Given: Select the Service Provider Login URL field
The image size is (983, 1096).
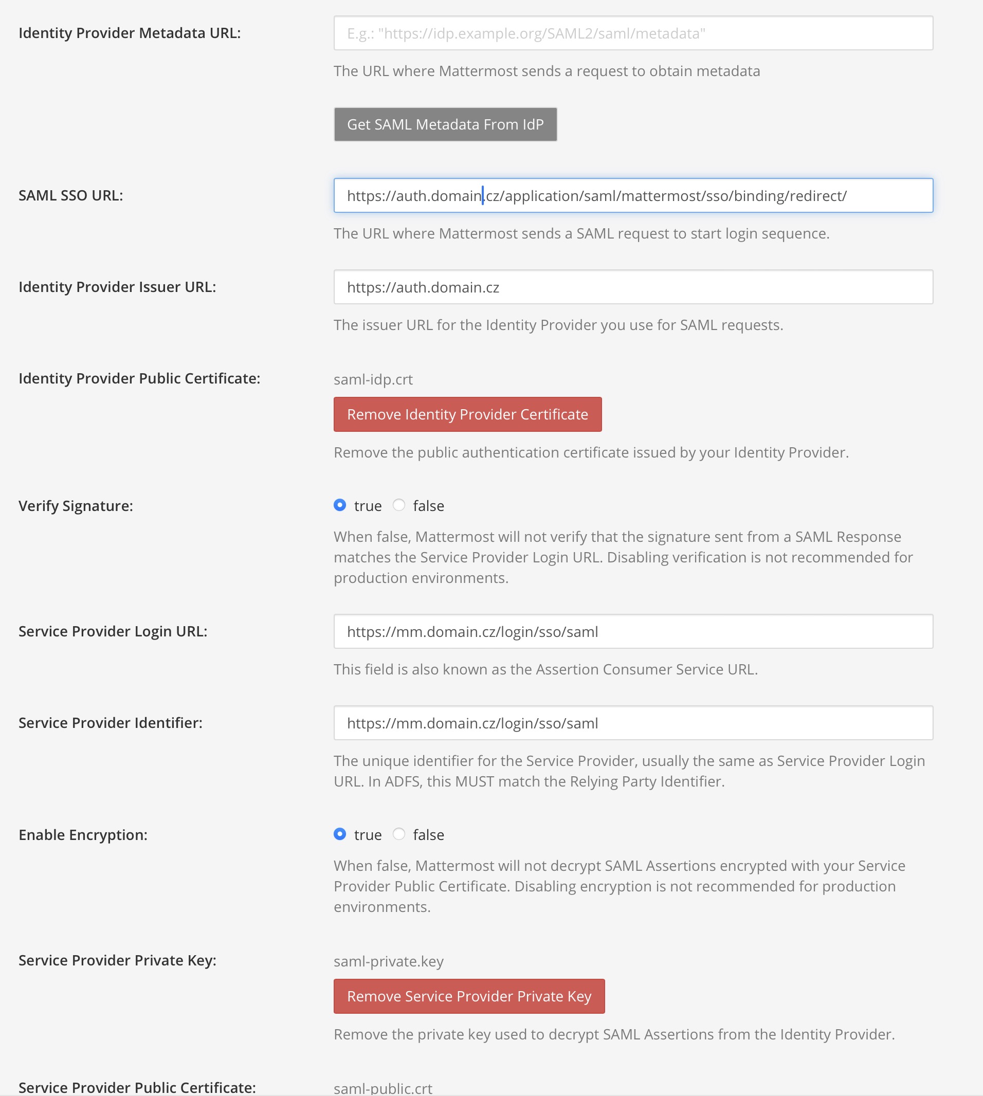Looking at the screenshot, I should click(632, 631).
